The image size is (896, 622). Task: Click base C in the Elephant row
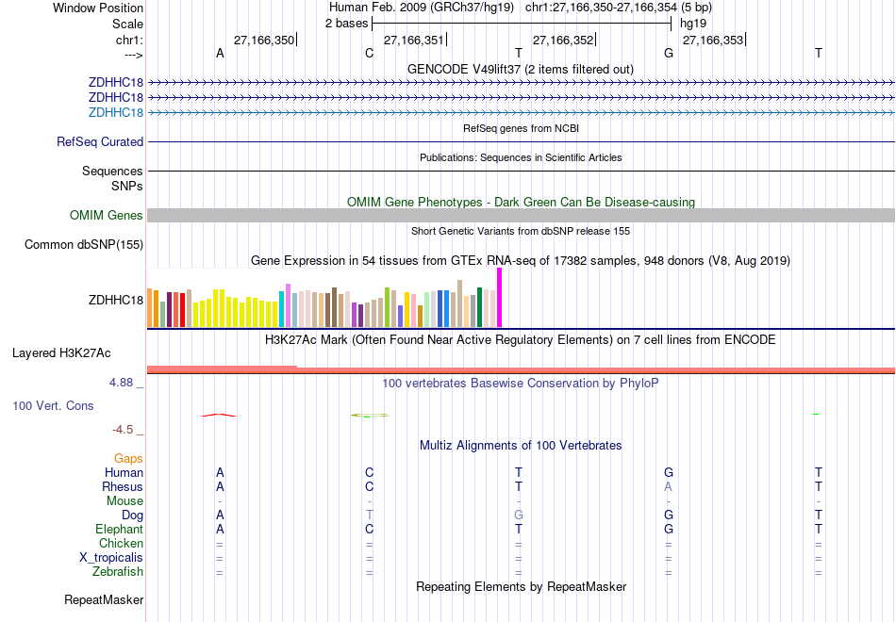[x=369, y=529]
